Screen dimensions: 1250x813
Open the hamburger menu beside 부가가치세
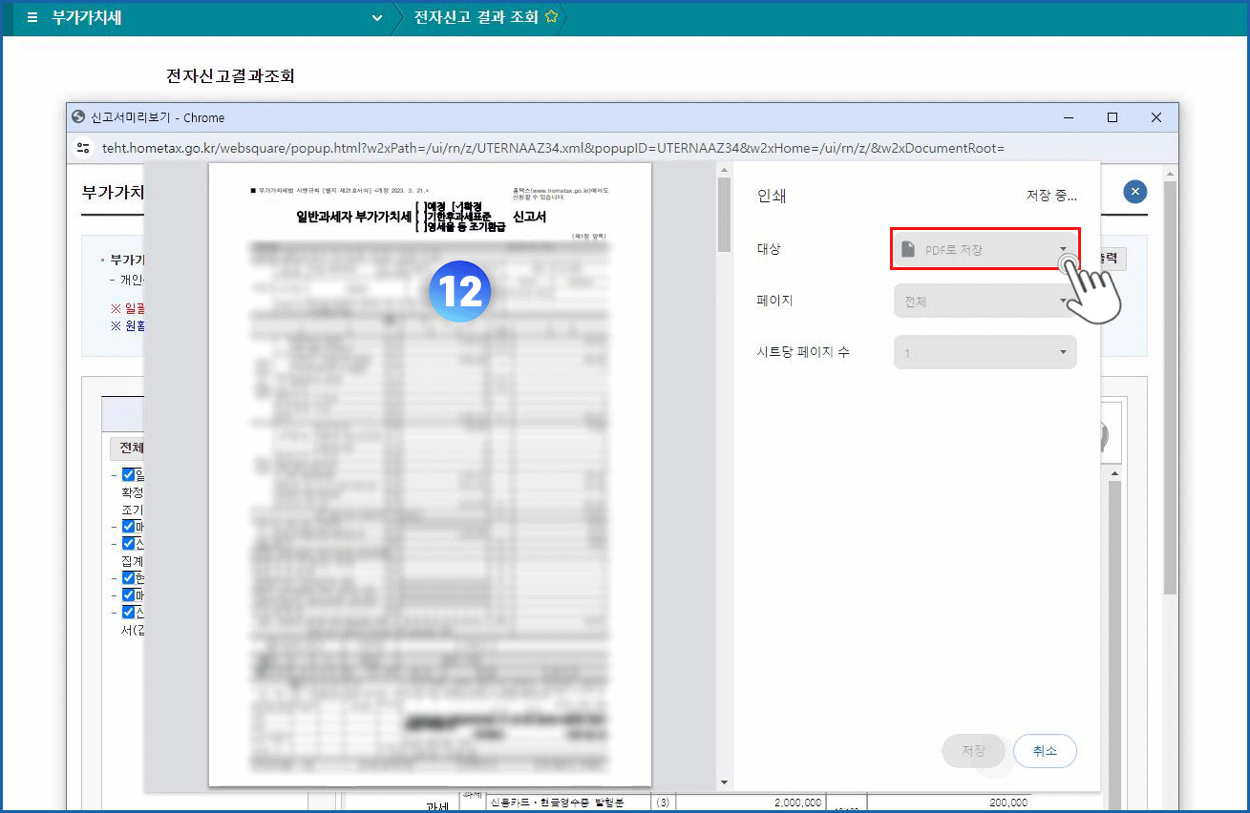[x=32, y=18]
